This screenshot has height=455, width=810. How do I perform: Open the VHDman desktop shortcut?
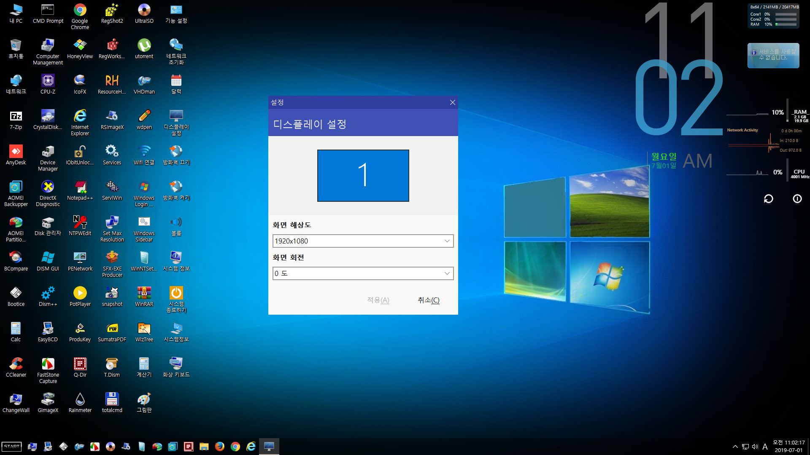[x=144, y=85]
